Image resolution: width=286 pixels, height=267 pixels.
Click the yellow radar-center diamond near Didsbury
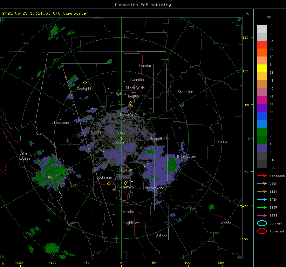[121, 138]
